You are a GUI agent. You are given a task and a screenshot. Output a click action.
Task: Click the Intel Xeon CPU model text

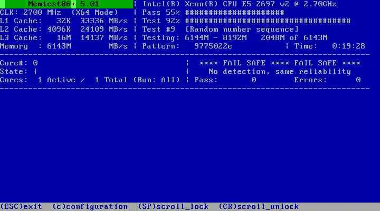point(240,4)
